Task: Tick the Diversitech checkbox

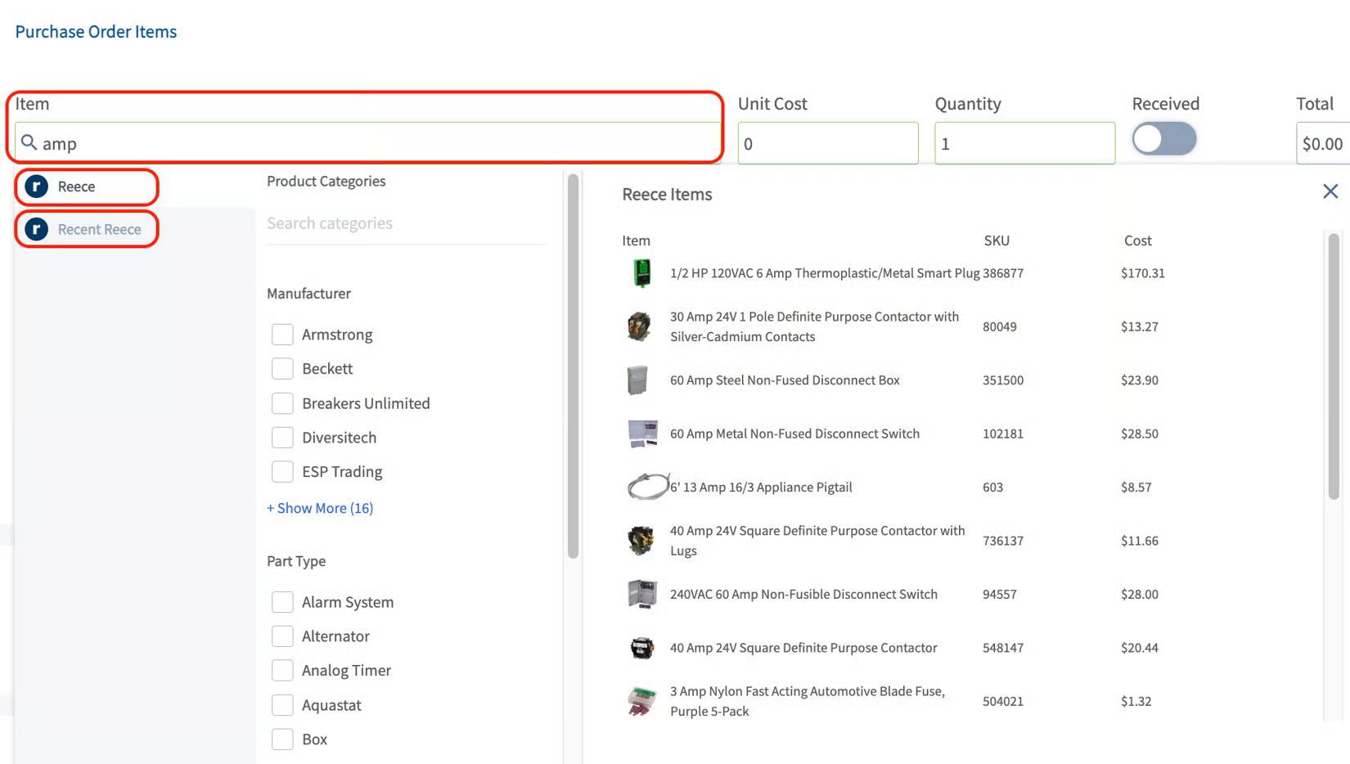Action: click(282, 438)
